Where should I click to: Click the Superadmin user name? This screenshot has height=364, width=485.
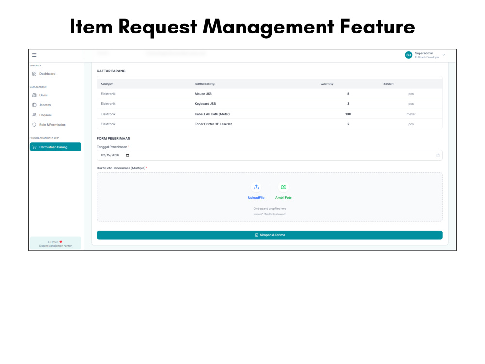424,53
